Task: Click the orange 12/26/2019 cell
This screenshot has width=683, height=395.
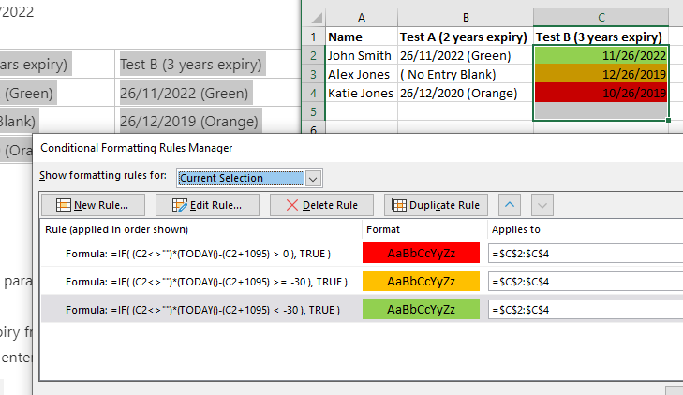Action: point(601,74)
